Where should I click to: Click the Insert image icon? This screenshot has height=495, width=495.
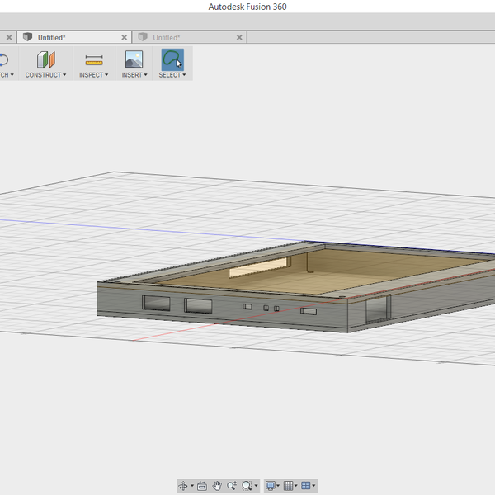tap(134, 59)
